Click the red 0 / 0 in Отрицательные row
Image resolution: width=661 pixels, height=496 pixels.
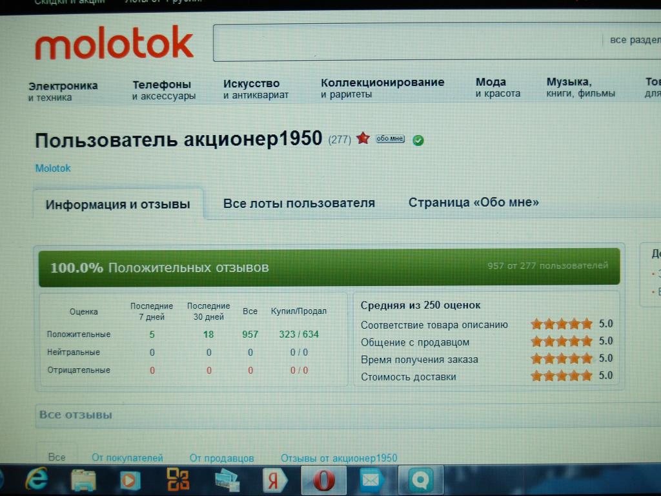coord(299,370)
